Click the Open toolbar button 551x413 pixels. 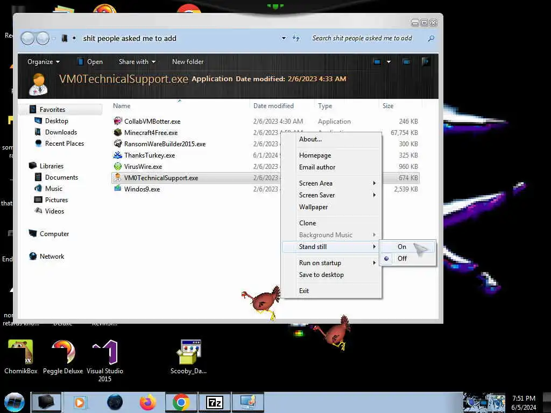pyautogui.click(x=90, y=62)
